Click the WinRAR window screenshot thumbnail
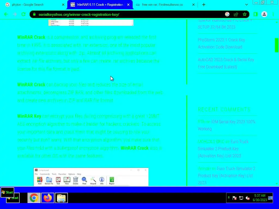 [91, 177]
